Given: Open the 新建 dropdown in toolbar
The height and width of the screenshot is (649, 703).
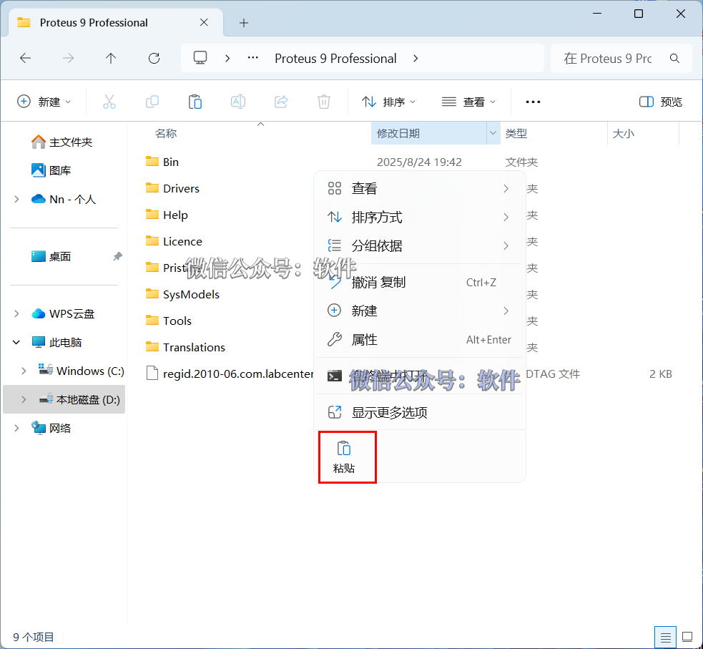Looking at the screenshot, I should pyautogui.click(x=44, y=102).
